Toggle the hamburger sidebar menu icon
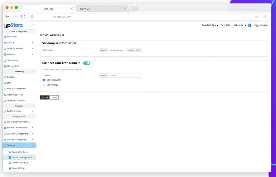The image size is (276, 177). coord(33,25)
